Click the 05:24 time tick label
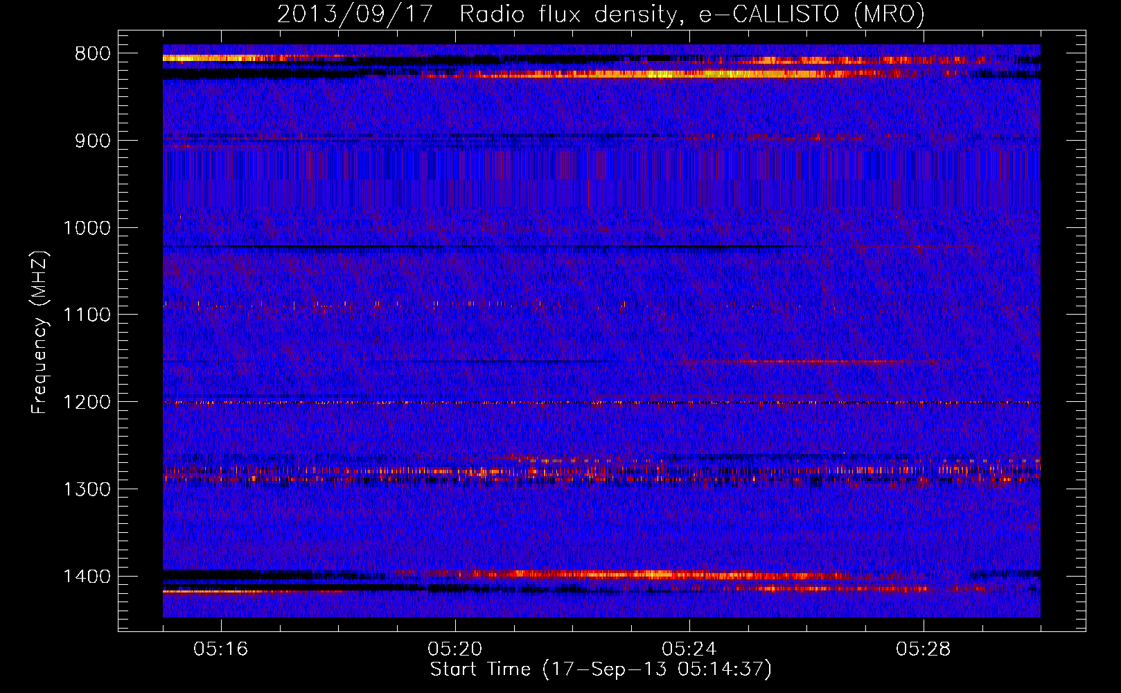1121x693 pixels. click(689, 649)
